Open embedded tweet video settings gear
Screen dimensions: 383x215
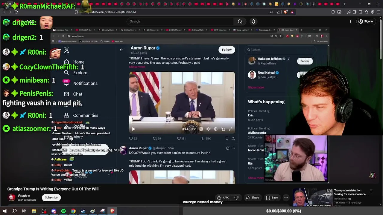point(216,129)
